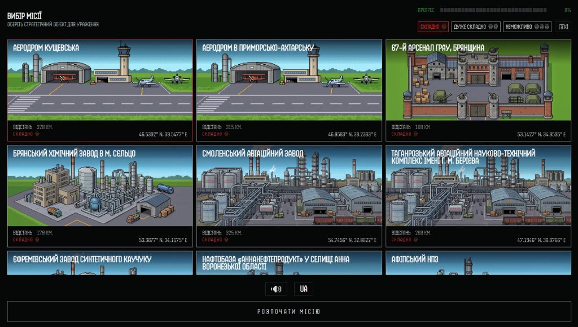Click coordinates 53.1427° N, 34.9595° E
Viewport: 578px width, 327px height.
[x=541, y=134]
